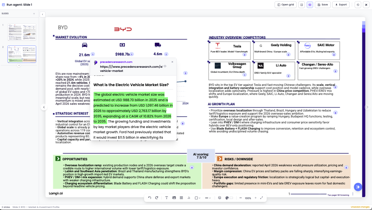This screenshot has width=372, height=210.
Task: Select the text tool (T icon)
Action: coord(167,198)
